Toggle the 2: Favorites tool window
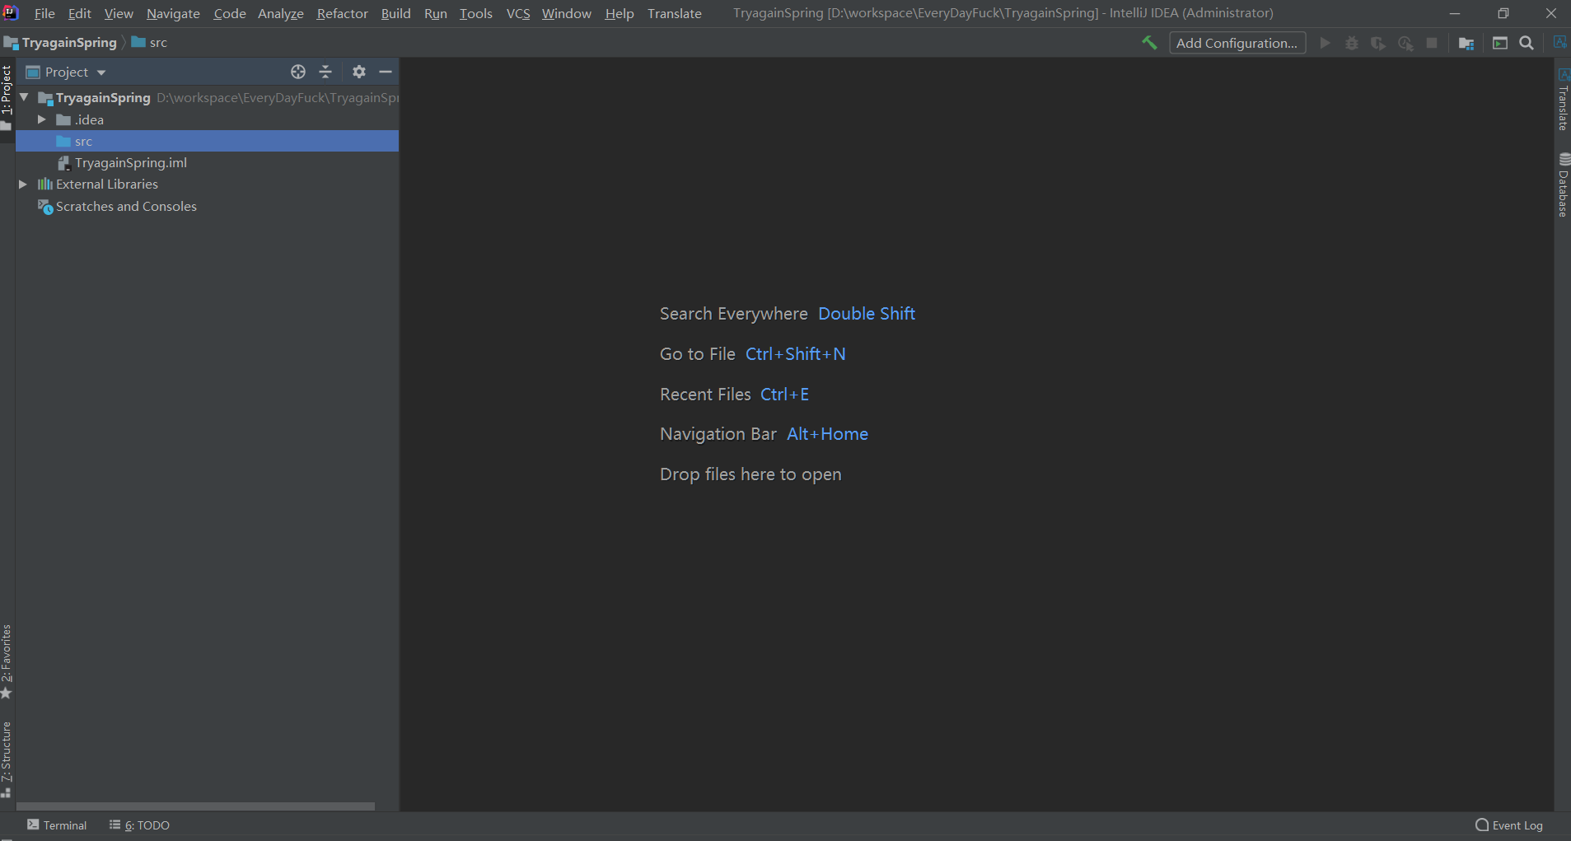 coord(7,661)
